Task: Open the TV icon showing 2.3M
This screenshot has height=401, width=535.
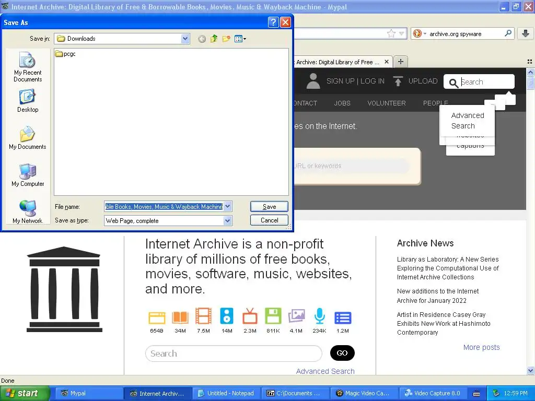Action: [250, 316]
